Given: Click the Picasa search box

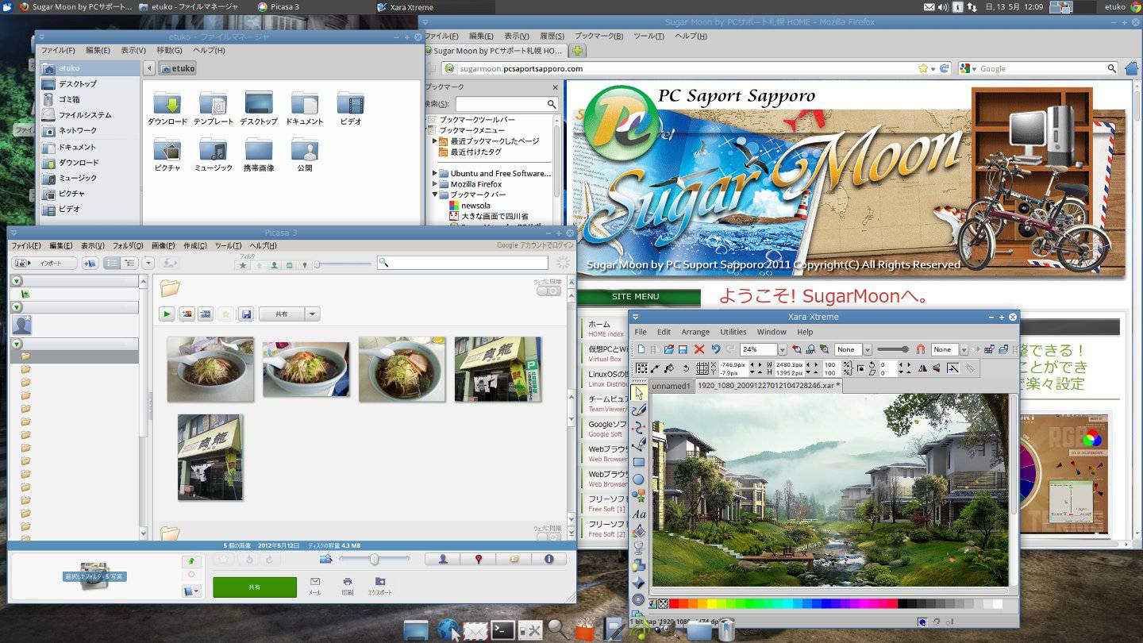Looking at the screenshot, I should (463, 263).
